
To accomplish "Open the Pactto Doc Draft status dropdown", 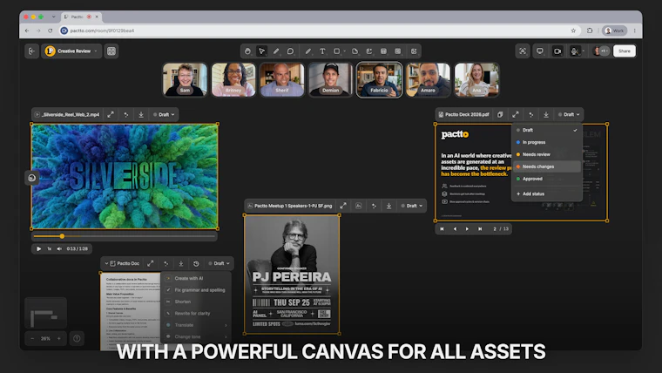I will (x=220, y=263).
